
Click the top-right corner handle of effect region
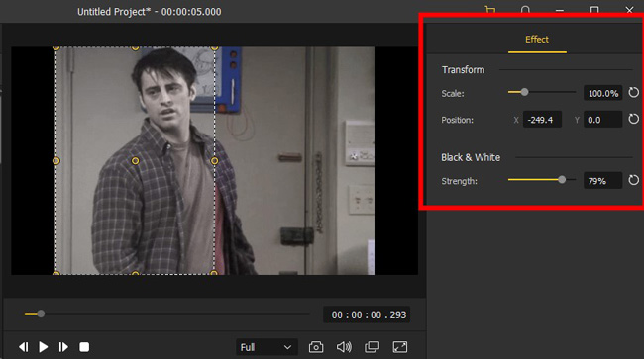(214, 47)
